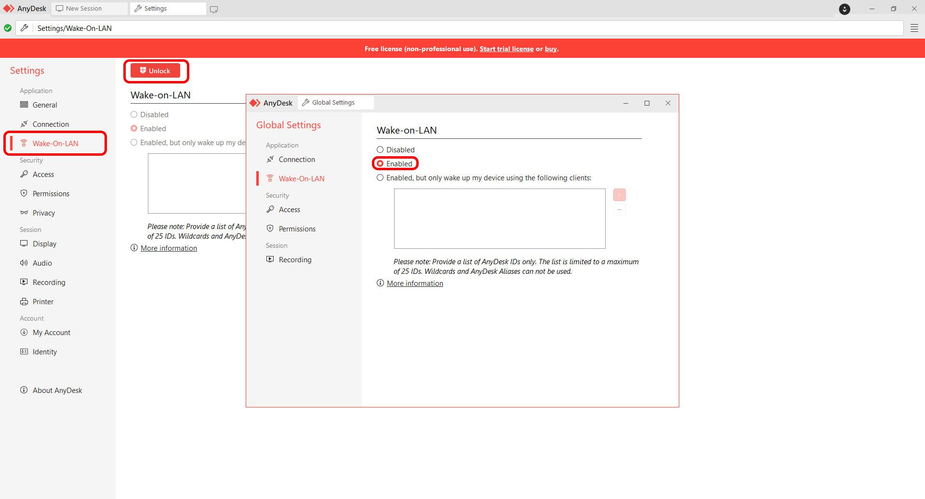Open Printer settings
Viewport: 925px width, 499px height.
point(43,301)
